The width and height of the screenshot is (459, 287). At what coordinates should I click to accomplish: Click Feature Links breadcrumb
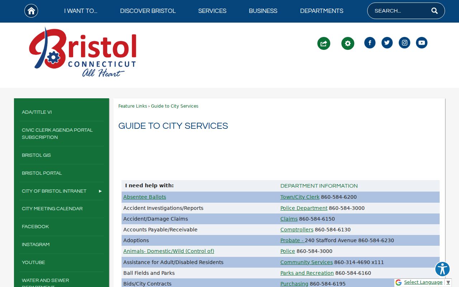[133, 106]
